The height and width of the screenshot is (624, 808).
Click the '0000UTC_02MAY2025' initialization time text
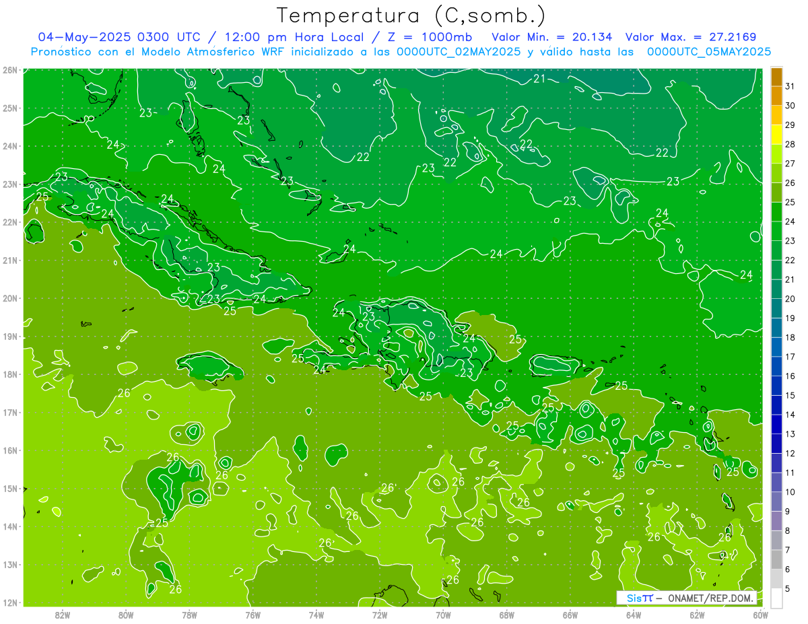(459, 52)
